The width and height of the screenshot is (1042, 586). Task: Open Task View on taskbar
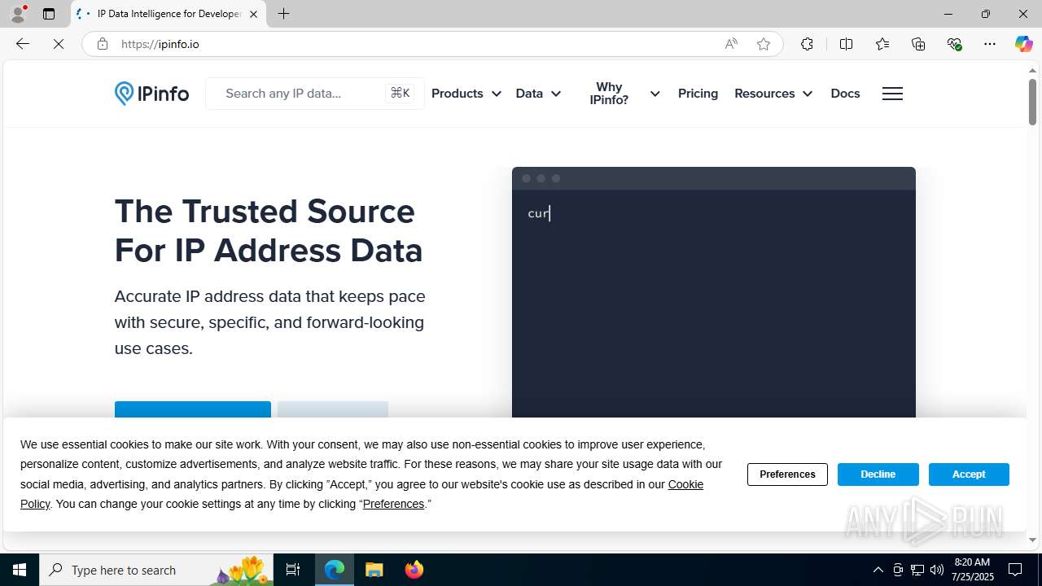coord(293,570)
